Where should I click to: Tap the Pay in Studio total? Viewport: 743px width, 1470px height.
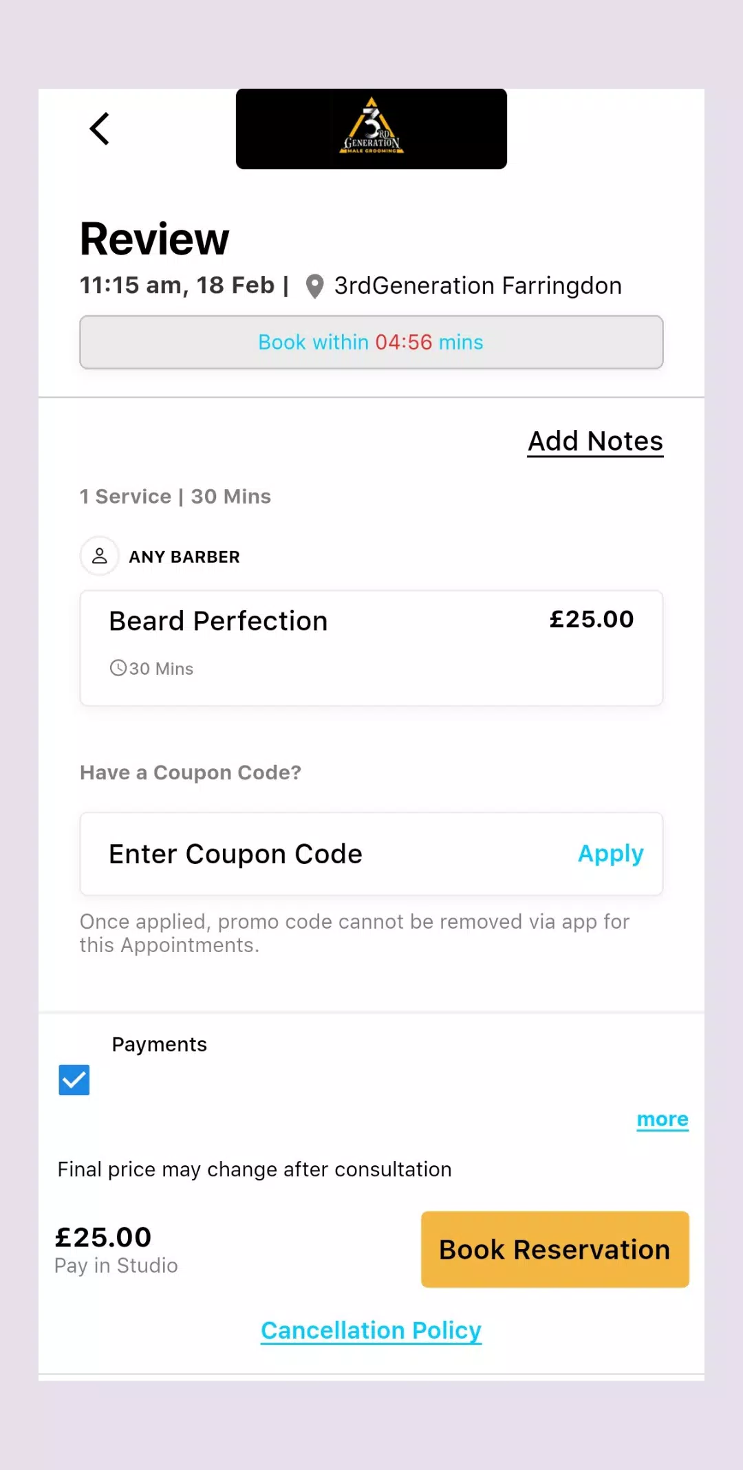(116, 1266)
